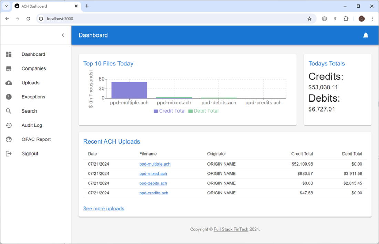Open the browser tab list dropdown

coord(6,6)
